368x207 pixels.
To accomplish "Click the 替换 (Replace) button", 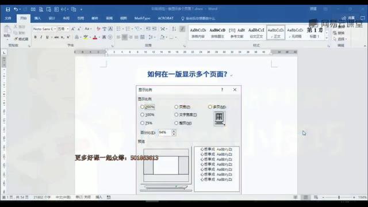I will pyautogui.click(x=339, y=33).
